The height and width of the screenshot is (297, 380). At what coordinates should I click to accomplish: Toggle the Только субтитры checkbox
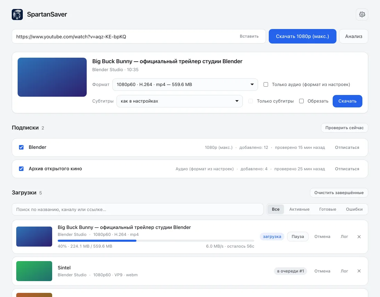coord(250,101)
